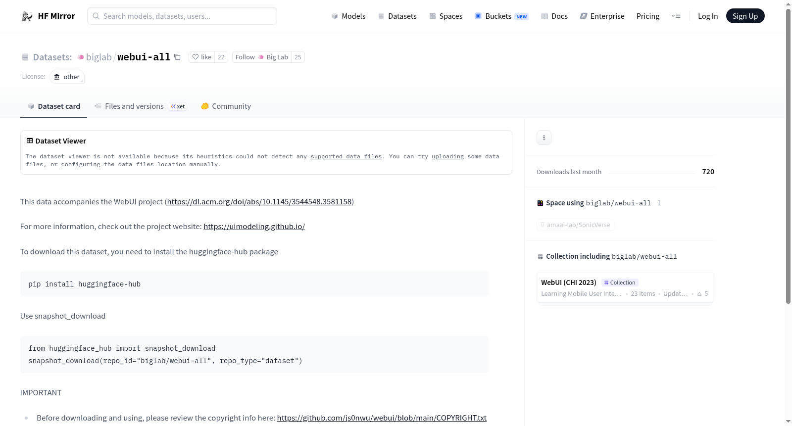792x426 pixels.
Task: Click the webui-all dataset title
Action: (x=144, y=57)
